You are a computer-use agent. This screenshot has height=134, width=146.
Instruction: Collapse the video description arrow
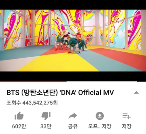coord(136,93)
